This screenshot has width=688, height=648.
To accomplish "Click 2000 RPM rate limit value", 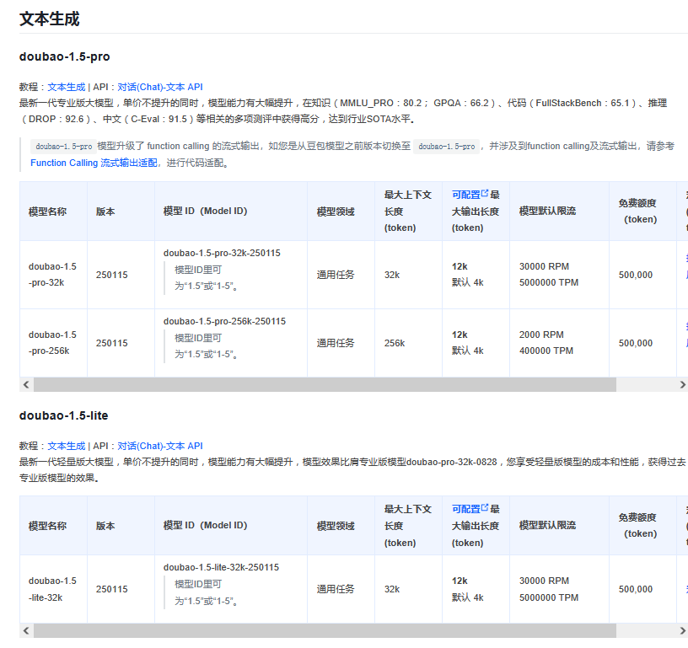I will click(541, 335).
